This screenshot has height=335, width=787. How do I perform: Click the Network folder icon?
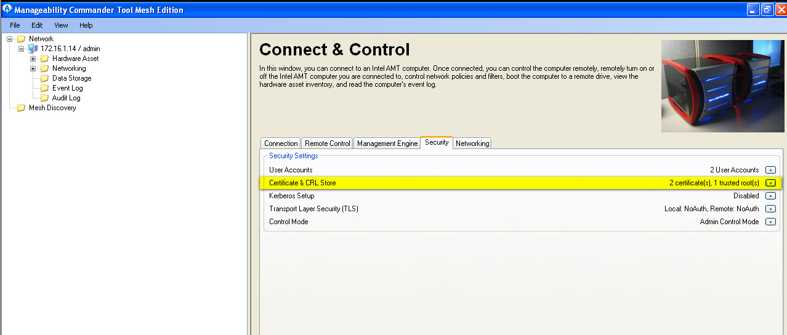pos(21,39)
